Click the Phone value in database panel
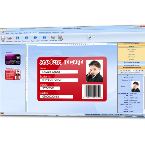The image size is (145, 145). [133, 98]
